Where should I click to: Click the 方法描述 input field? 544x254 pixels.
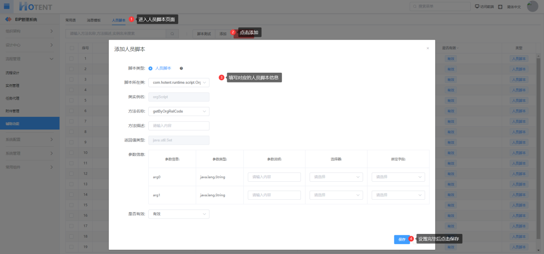[x=179, y=126]
